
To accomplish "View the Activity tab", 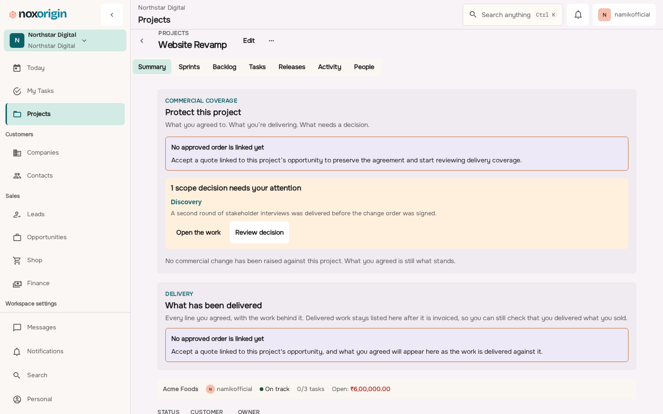I will tap(330, 67).
